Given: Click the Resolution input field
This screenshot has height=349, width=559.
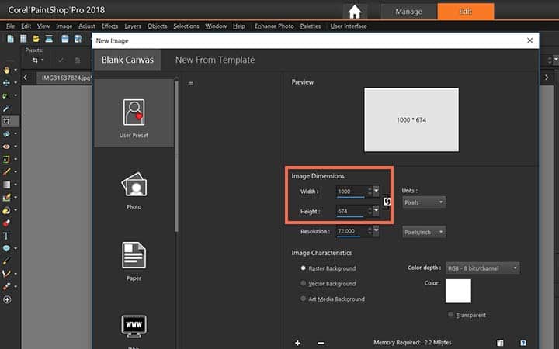Looking at the screenshot, I should click(352, 231).
